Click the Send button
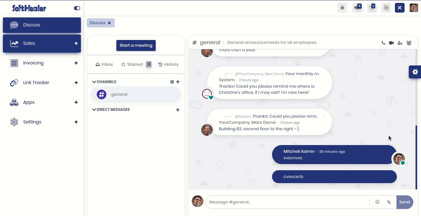The height and width of the screenshot is (216, 421). pyautogui.click(x=405, y=202)
